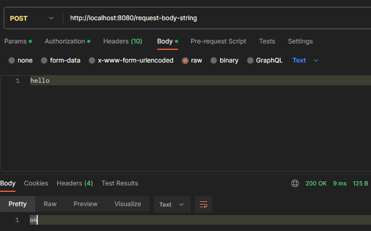This screenshot has height=231, width=371.
Task: Select the none body type
Action: click(20, 60)
